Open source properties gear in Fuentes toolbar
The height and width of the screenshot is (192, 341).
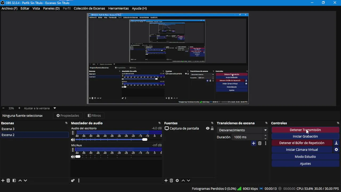(177, 181)
